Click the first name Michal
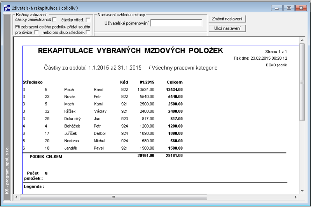 (x=100, y=141)
